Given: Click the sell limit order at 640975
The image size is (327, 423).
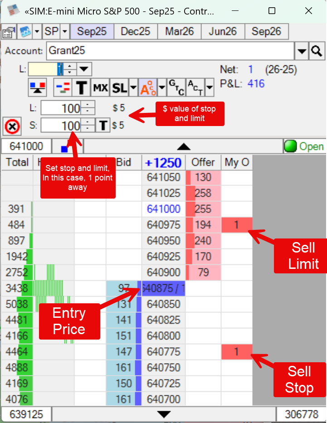Looking at the screenshot, I should [236, 225].
